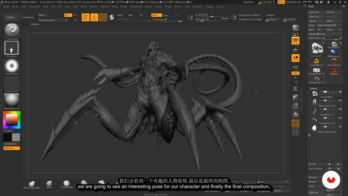Select the ImagePlane_18 tool
Image resolution: width=348 pixels, height=196 pixels.
coord(316,71)
